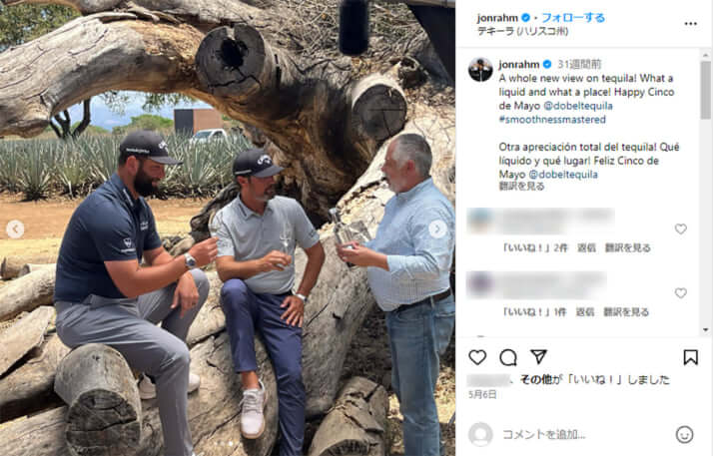Translate the caption via 翻訳を見る below it
Screen dimensions: 713x456
[521, 186]
